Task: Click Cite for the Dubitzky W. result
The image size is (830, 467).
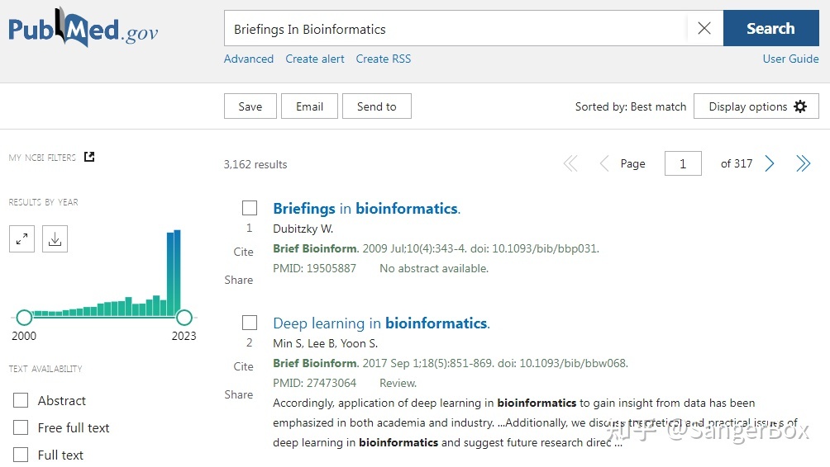Action: pyautogui.click(x=244, y=252)
